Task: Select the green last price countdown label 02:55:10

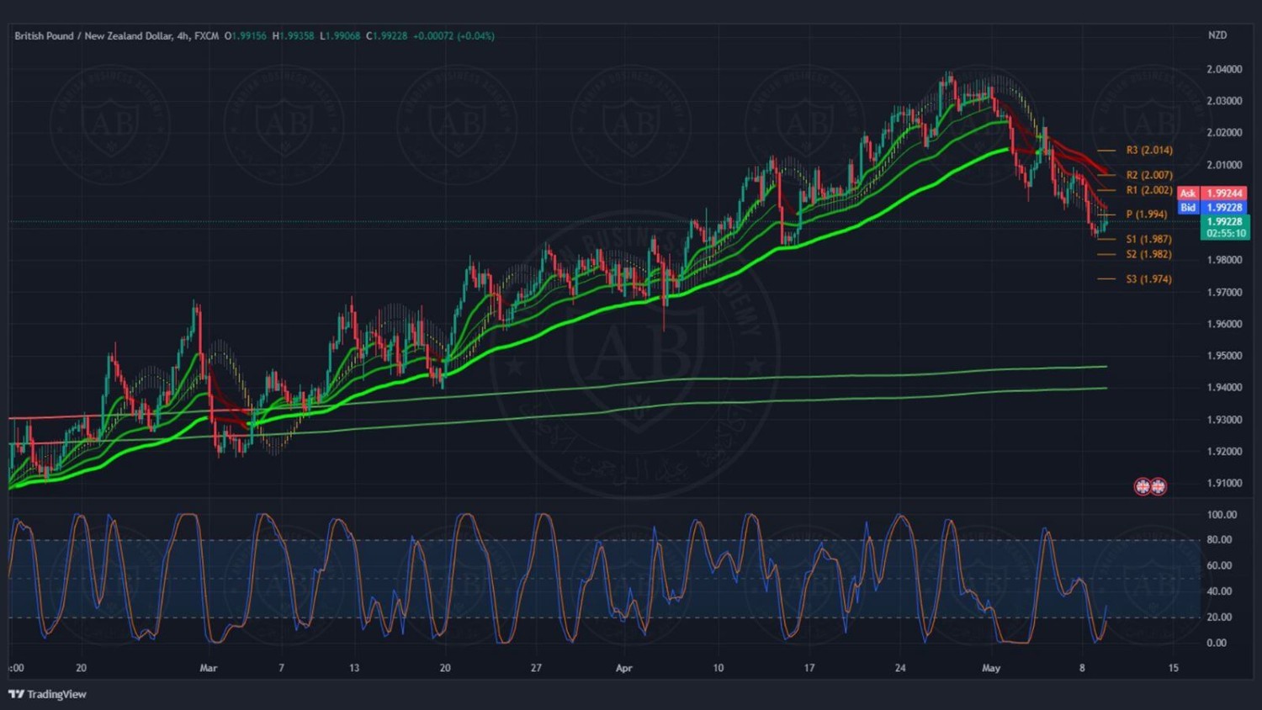Action: coord(1225,234)
